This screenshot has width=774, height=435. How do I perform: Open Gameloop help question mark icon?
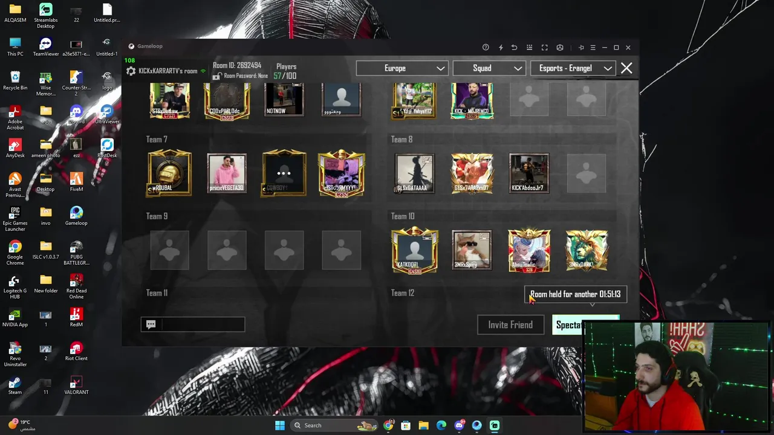[x=486, y=48]
